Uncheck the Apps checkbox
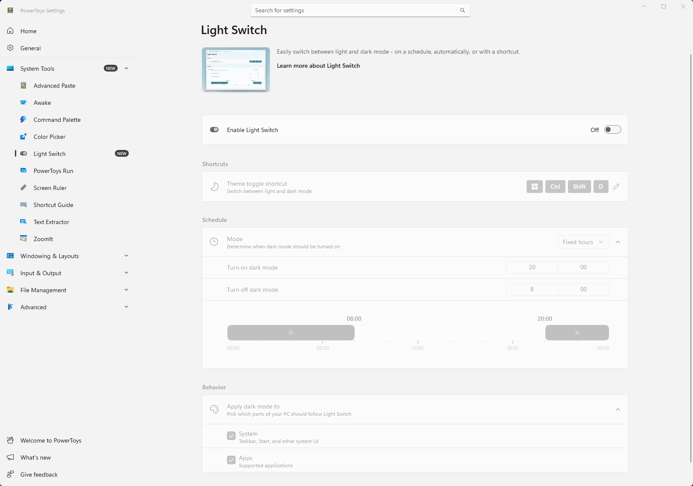The width and height of the screenshot is (693, 486). [x=231, y=460]
